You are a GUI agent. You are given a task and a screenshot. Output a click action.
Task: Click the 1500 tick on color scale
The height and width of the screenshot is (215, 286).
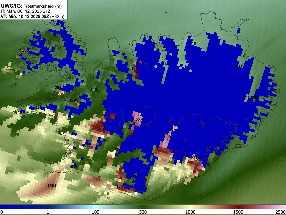coord(238,212)
